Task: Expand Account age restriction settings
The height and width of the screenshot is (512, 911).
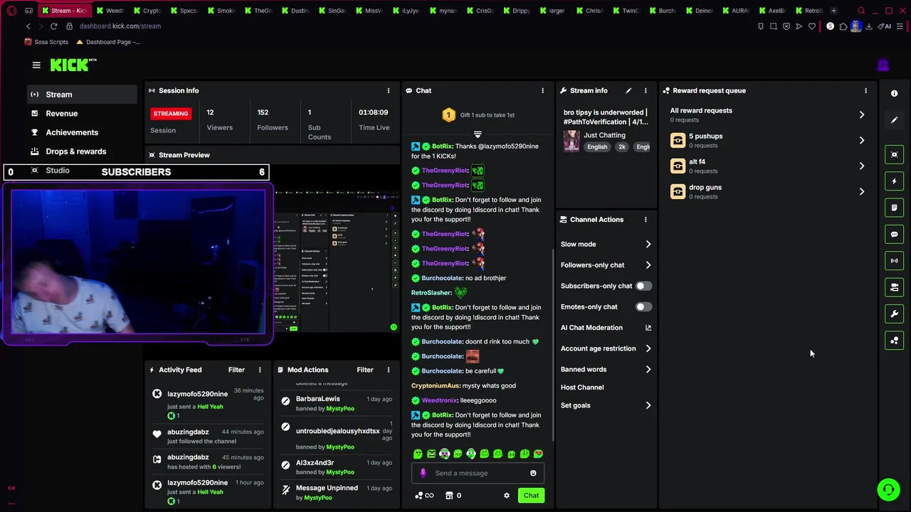Action: tap(606, 348)
